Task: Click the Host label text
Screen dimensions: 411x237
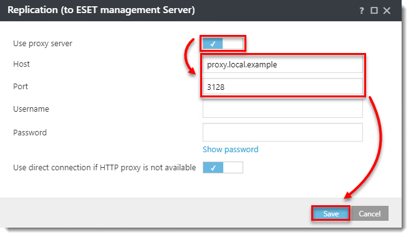Action: click(21, 64)
